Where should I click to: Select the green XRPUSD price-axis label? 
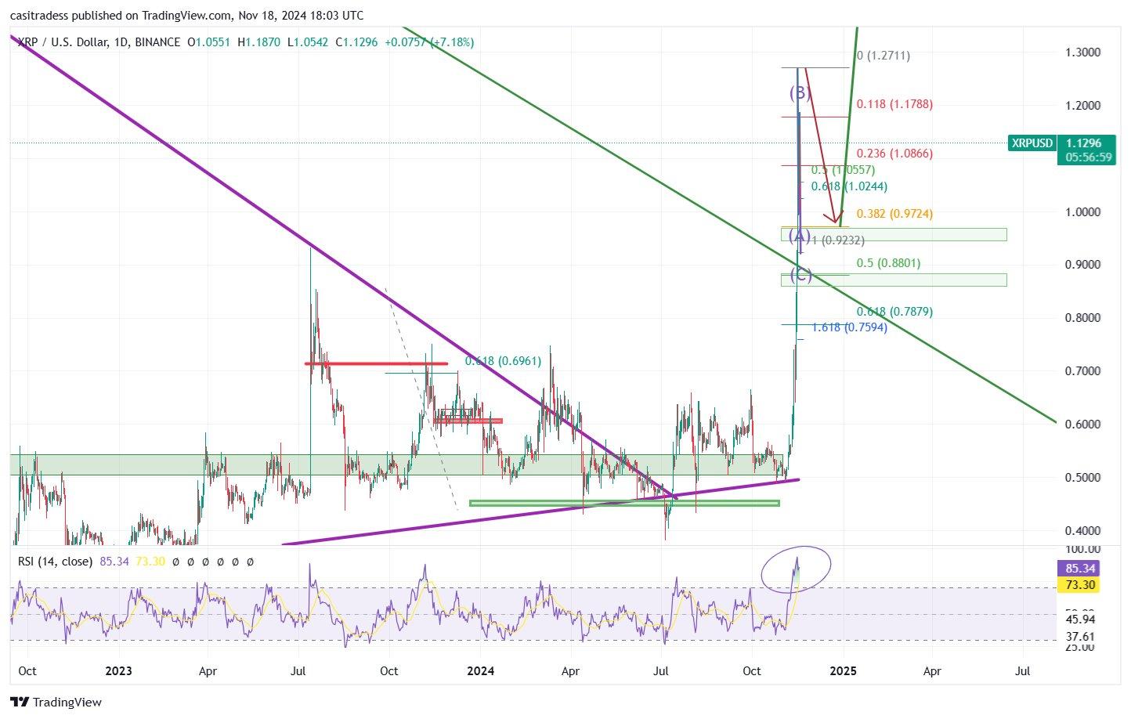coord(1032,143)
